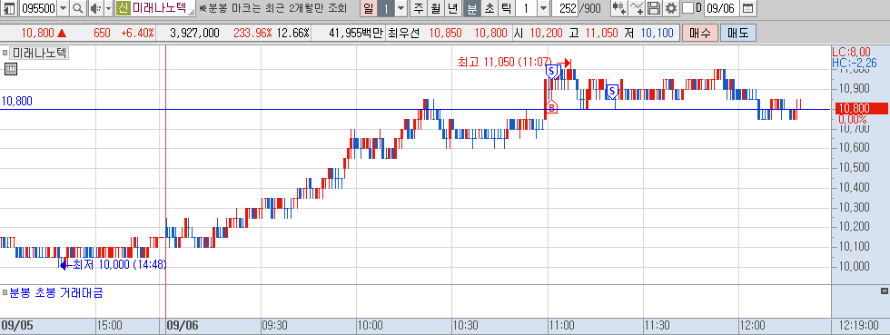The height and width of the screenshot is (335, 890).
Task: Open the panel layout icon left of the stock code
Action: [x=10, y=8]
